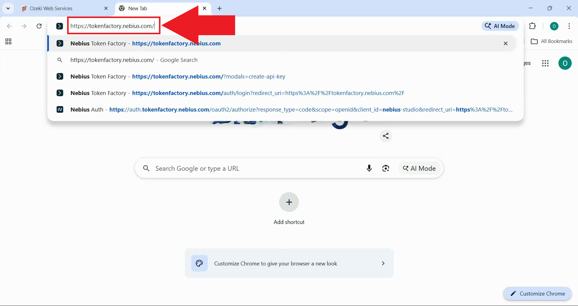Select the Google Search suggestion for tokenfactory
The width and height of the screenshot is (578, 306).
pos(134,60)
